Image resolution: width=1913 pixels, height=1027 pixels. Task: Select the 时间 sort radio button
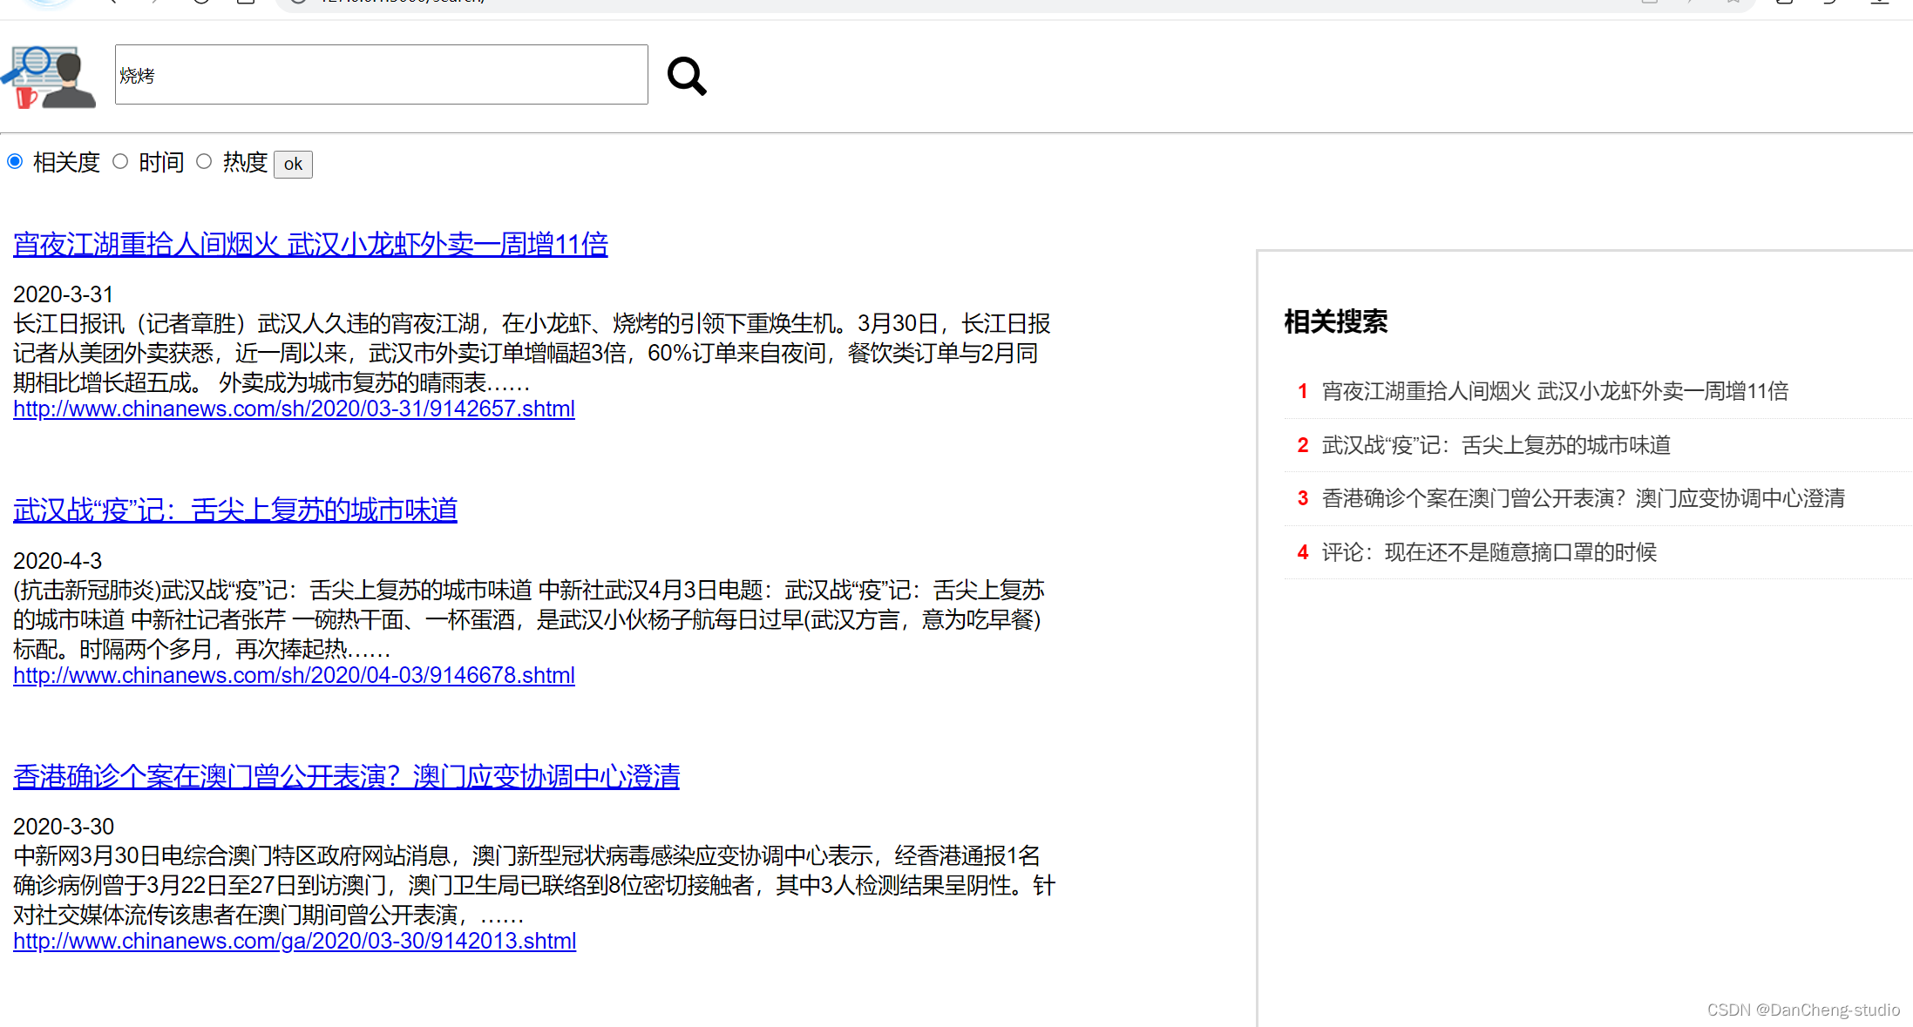[x=120, y=162]
